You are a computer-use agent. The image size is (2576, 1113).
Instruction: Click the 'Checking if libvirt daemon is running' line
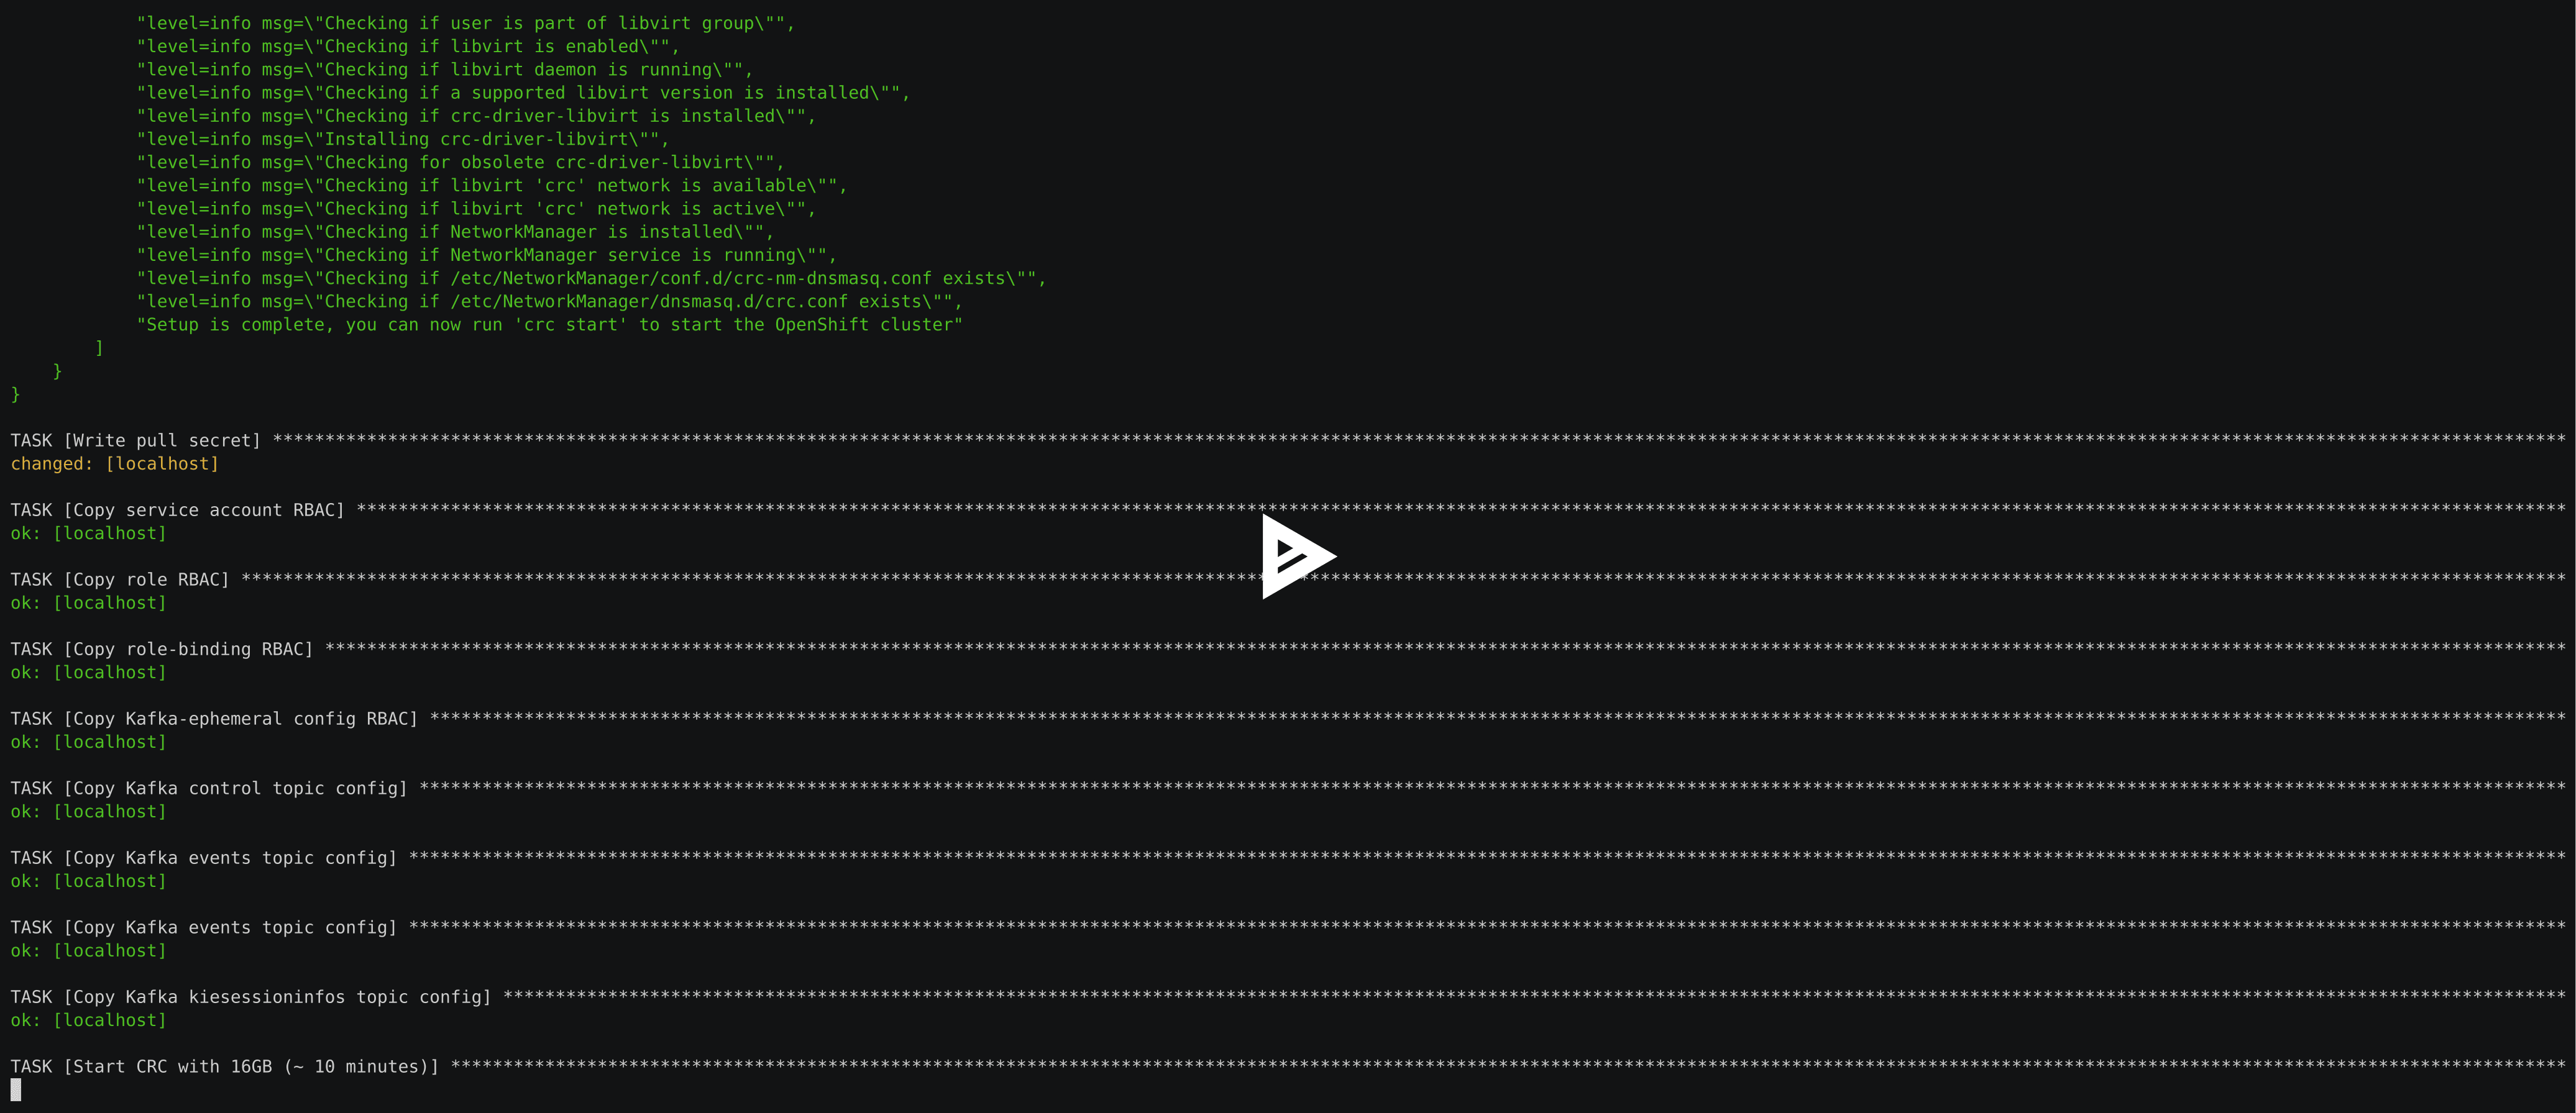(x=444, y=70)
